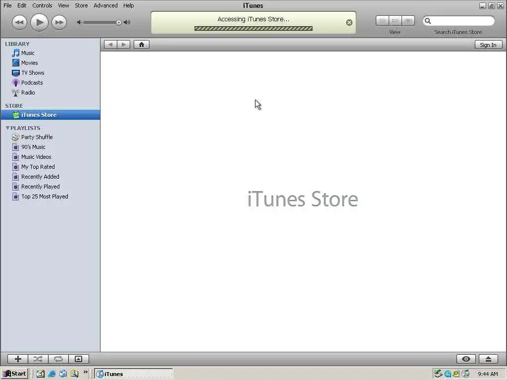Image resolution: width=507 pixels, height=380 pixels.
Task: Click the Play button
Action: pos(39,22)
